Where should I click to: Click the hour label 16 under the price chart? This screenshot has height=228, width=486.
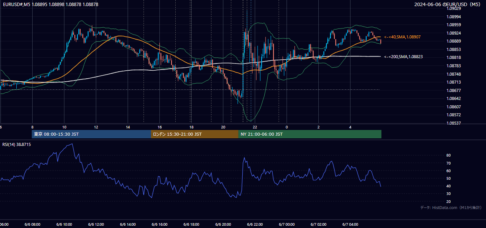[160, 127]
